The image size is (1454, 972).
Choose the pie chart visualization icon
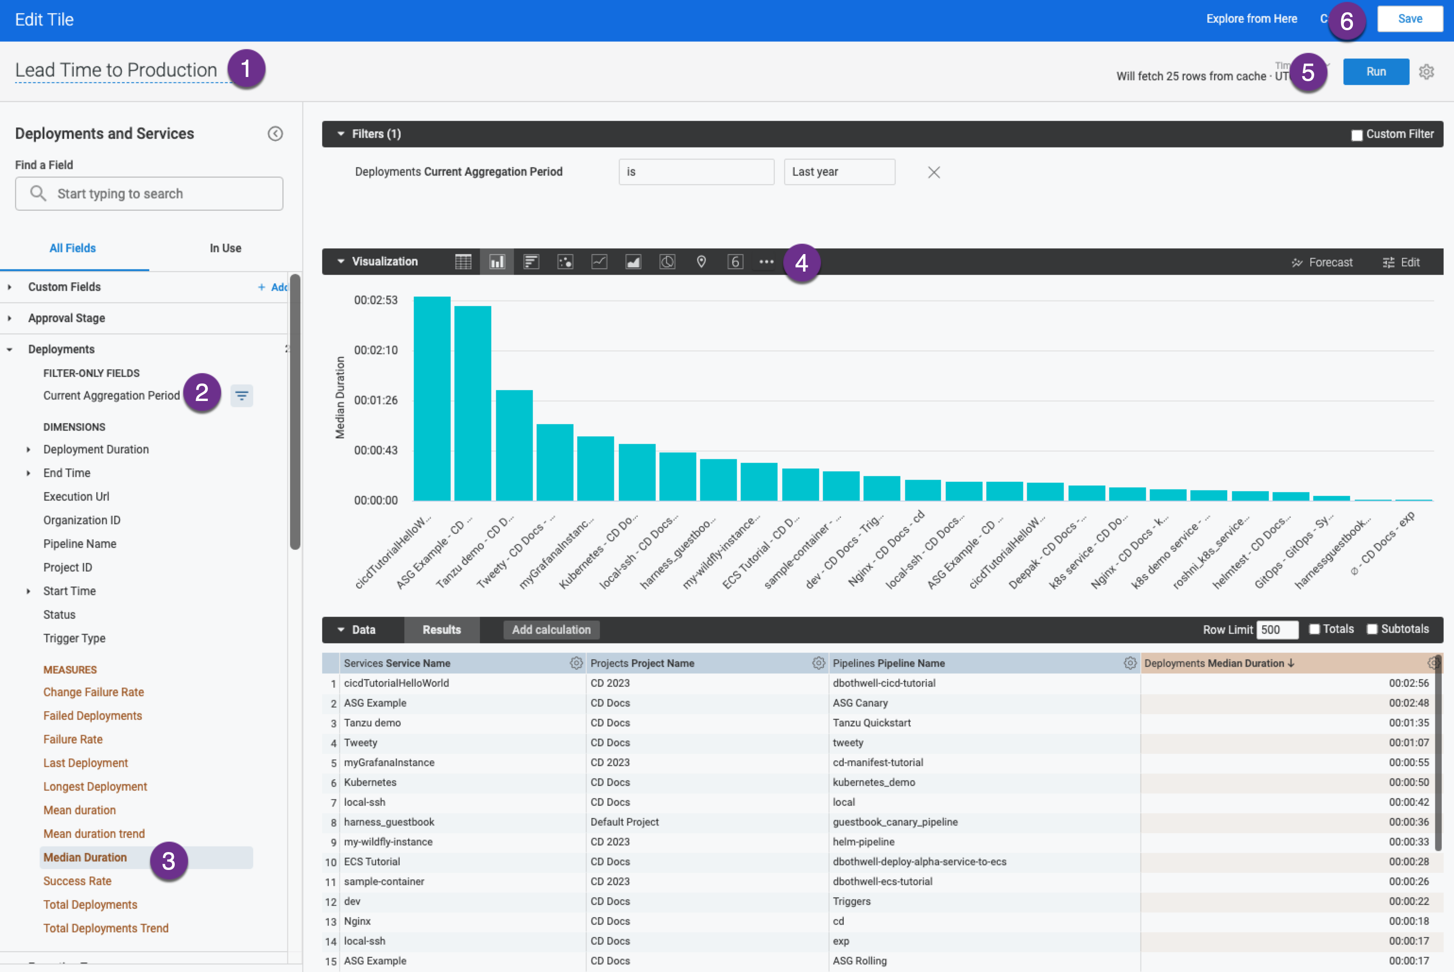coord(667,262)
